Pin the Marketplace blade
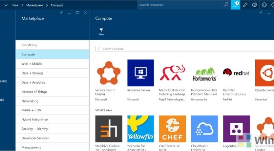 pyautogui.click(x=61, y=13)
